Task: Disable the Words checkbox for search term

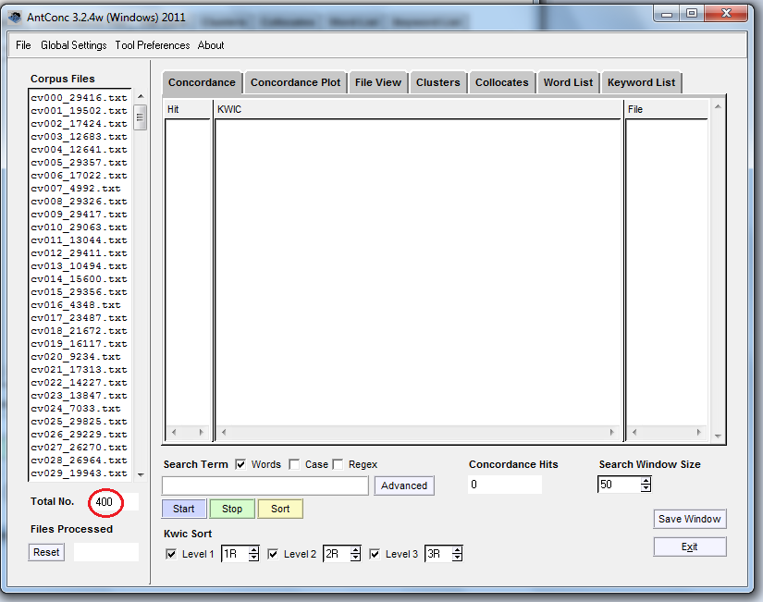Action: click(240, 464)
